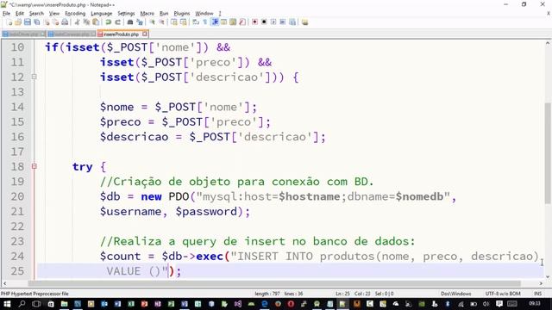Image resolution: width=552 pixels, height=310 pixels.
Task: Click the taskbar search magnifier
Action: click(x=22, y=304)
